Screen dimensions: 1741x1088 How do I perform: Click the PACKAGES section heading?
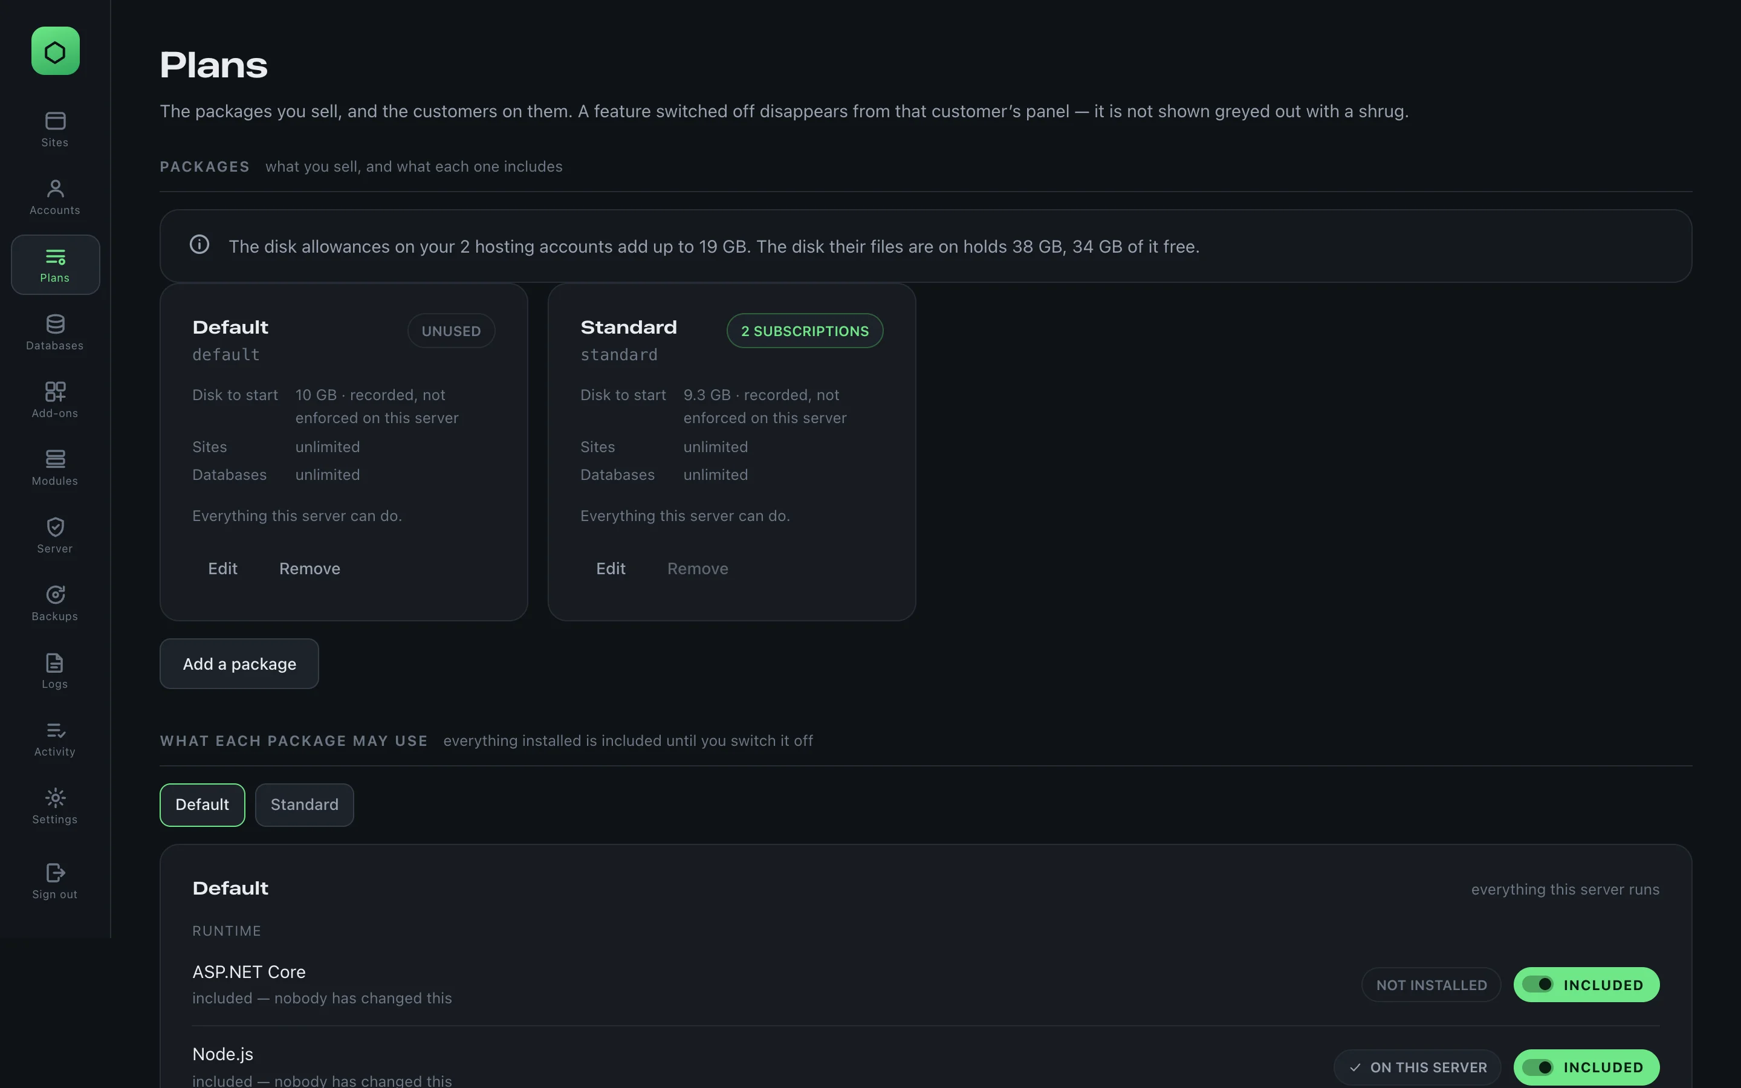(x=204, y=166)
